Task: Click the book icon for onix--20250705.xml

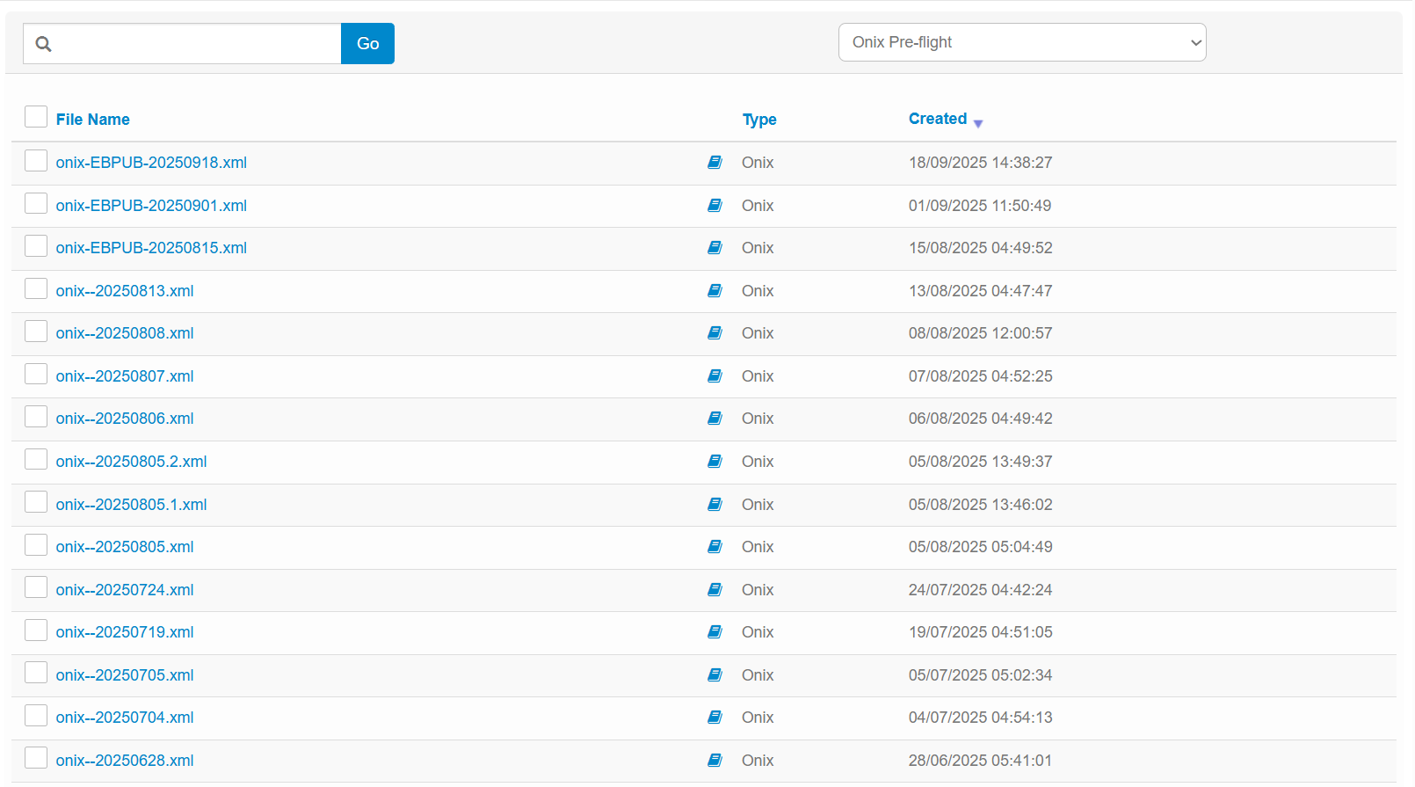Action: (715, 675)
